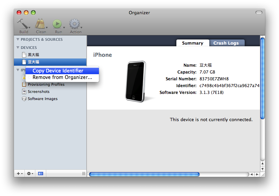The image size is (279, 196).
Task: Select the Summary tab
Action: pos(192,43)
